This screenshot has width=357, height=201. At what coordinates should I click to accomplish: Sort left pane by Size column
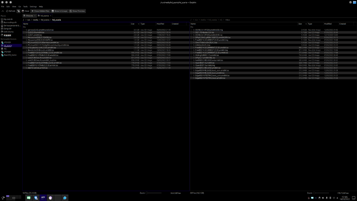coord(135,24)
